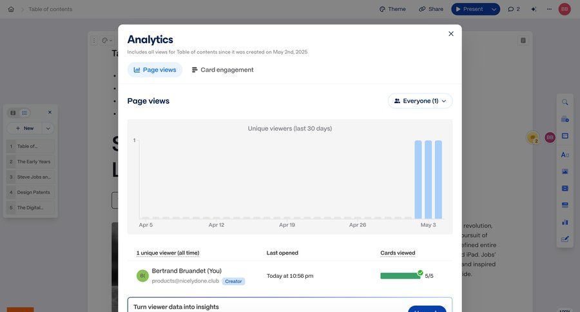Click the Today at 10:56 pm timestamp
Screen dimensions: 580x312
point(290,276)
